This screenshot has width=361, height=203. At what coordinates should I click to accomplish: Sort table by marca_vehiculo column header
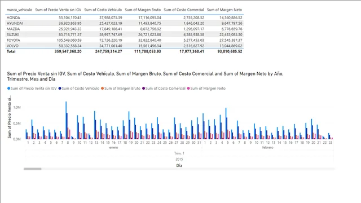(x=19, y=10)
